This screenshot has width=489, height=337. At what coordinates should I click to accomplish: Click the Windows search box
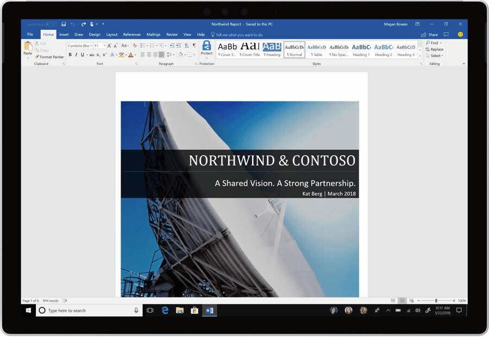click(89, 310)
